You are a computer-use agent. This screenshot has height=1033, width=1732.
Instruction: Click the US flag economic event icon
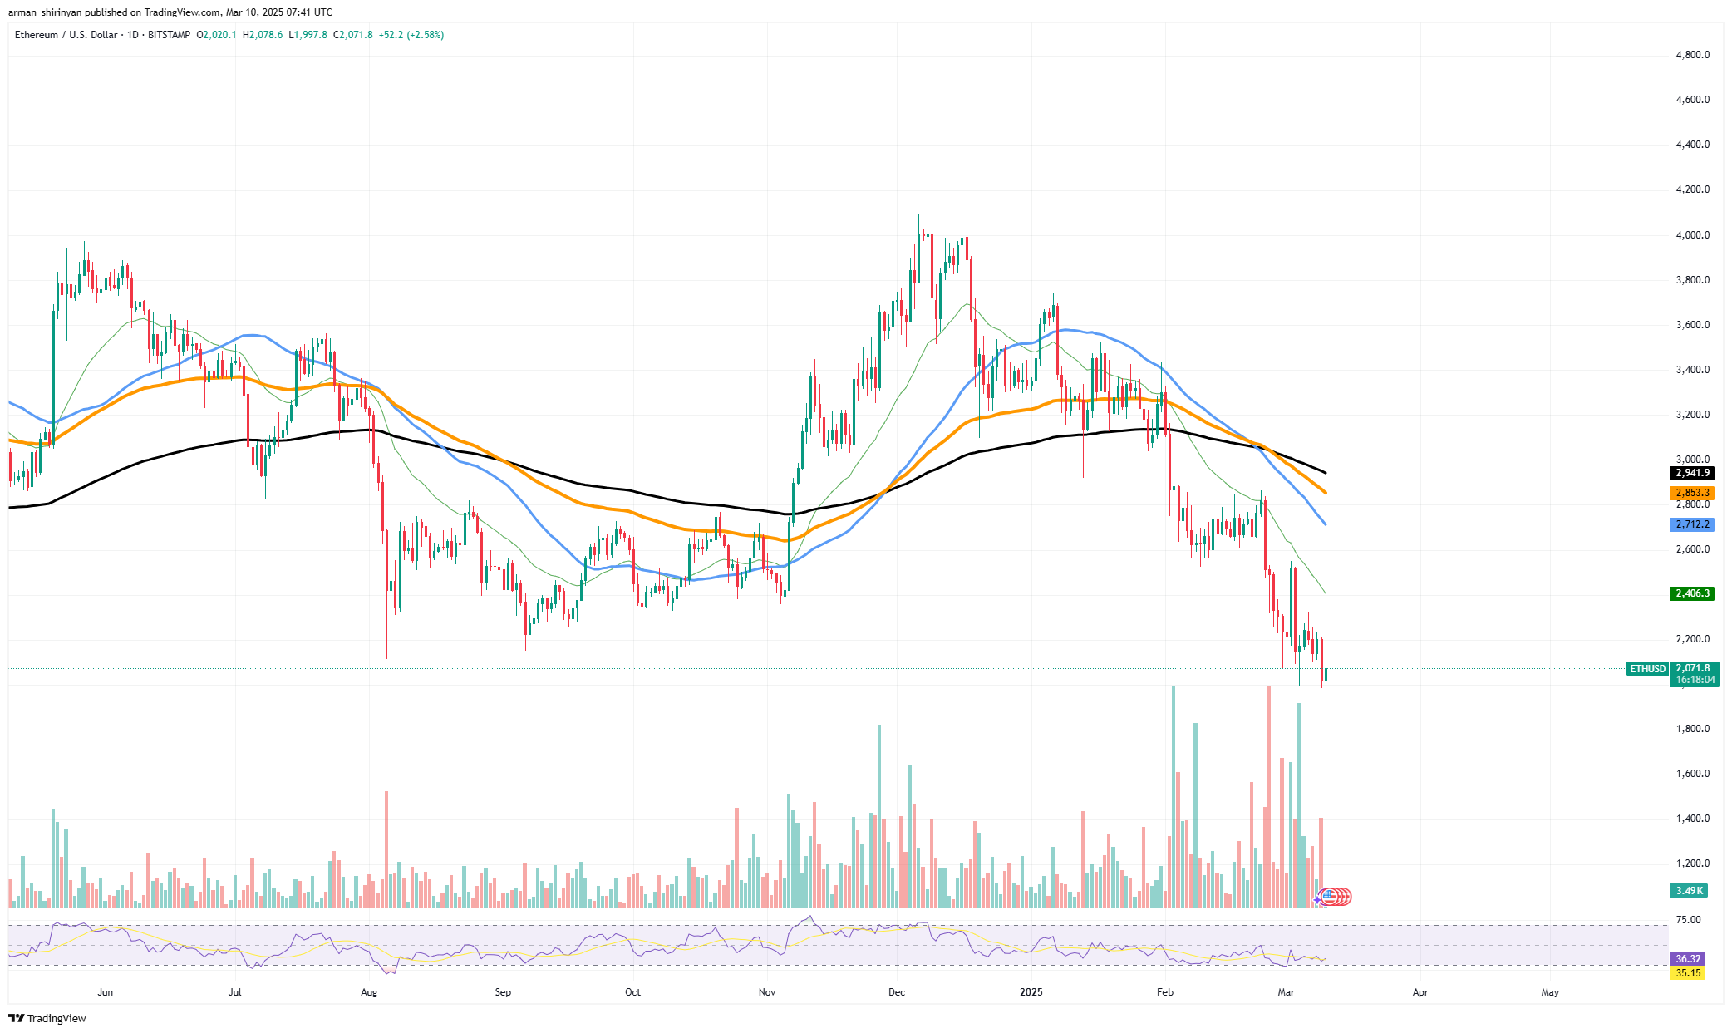(x=1328, y=896)
